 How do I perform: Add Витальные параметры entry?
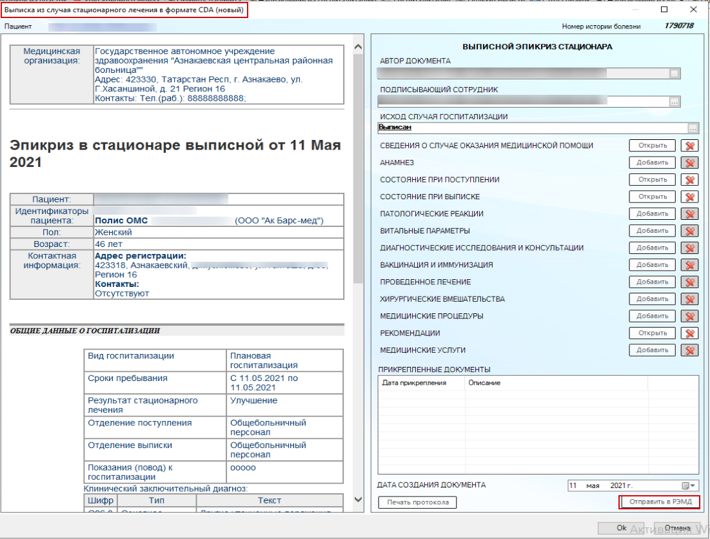point(653,231)
